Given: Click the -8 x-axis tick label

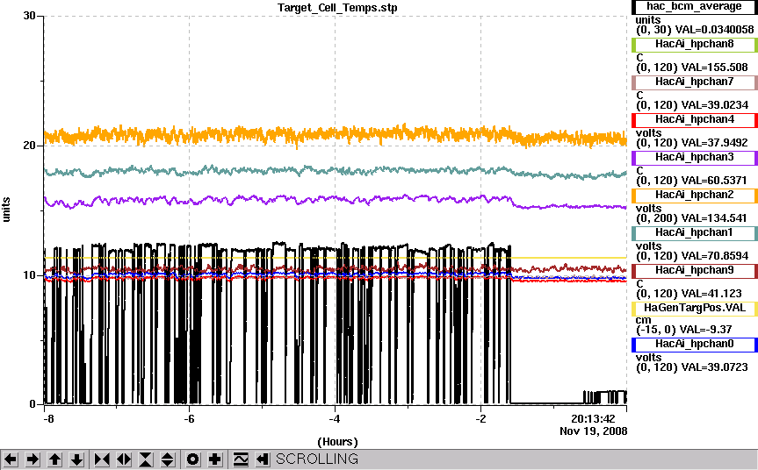Looking at the screenshot, I should tap(48, 419).
